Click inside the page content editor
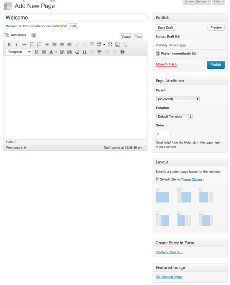230x285 pixels. pos(75,98)
